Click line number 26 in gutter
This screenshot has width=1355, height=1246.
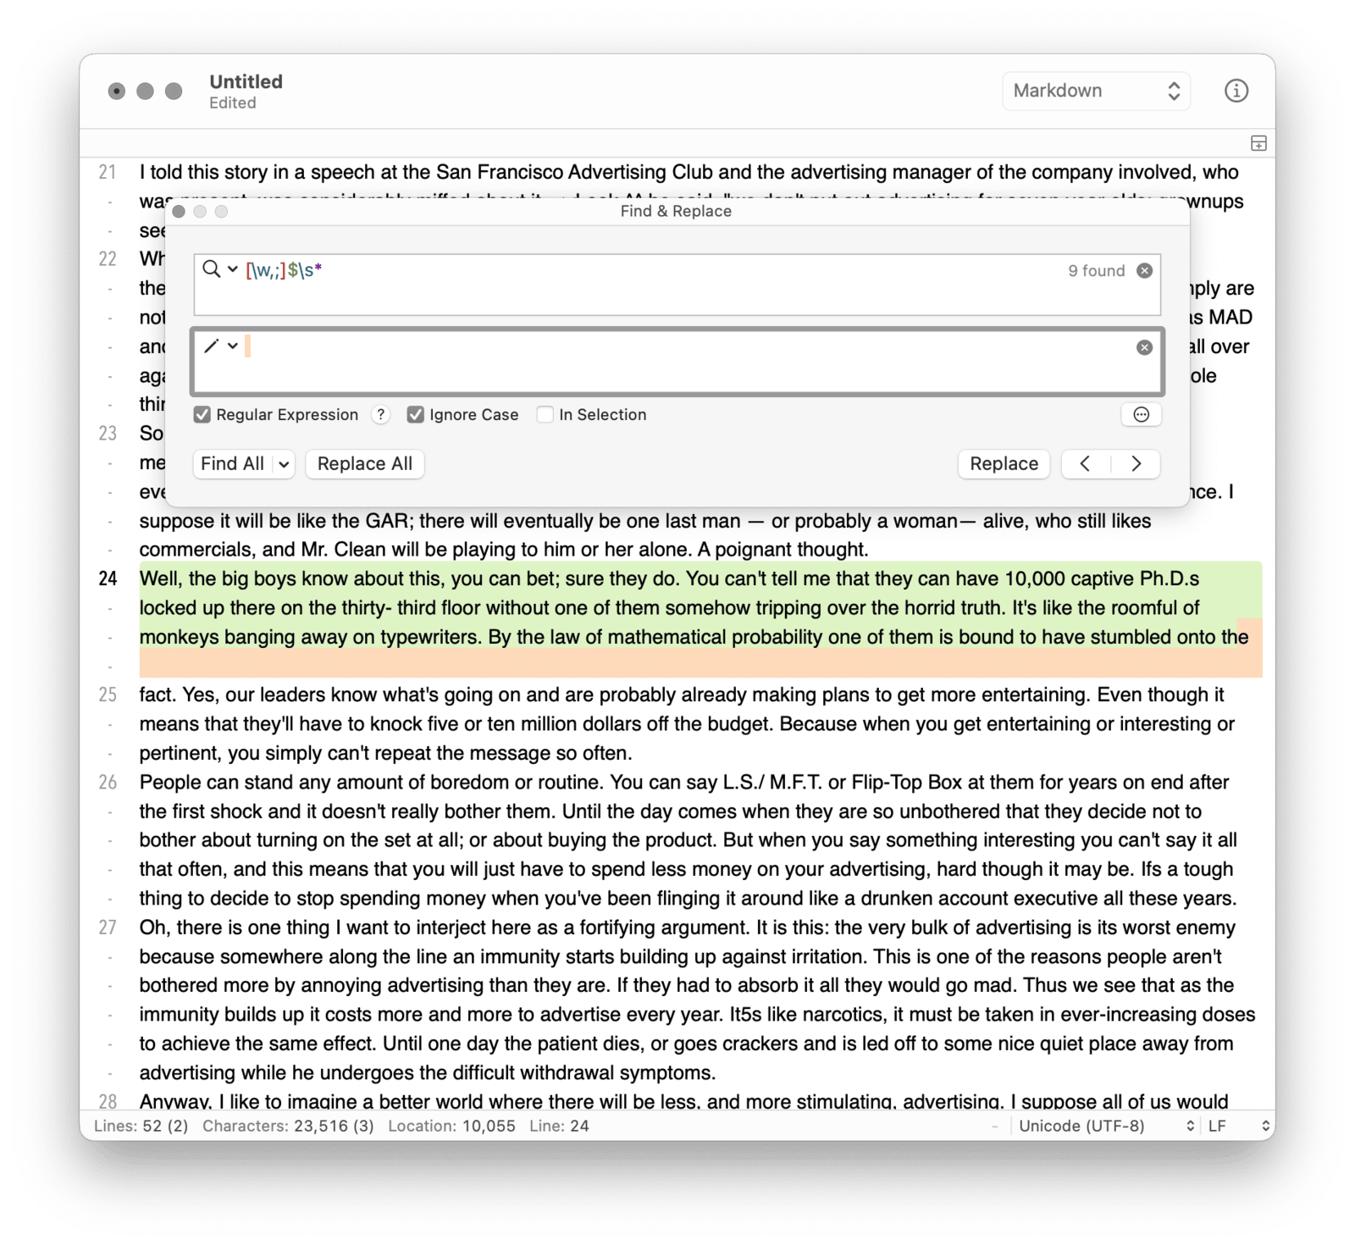coord(108,782)
